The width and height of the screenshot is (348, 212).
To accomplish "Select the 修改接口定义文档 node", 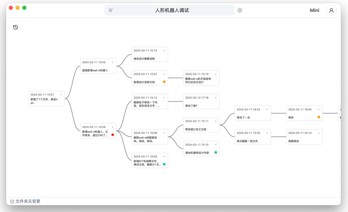I will tap(201, 125).
